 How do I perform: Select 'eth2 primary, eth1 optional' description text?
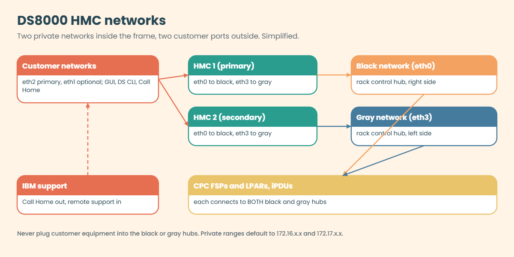(86, 86)
